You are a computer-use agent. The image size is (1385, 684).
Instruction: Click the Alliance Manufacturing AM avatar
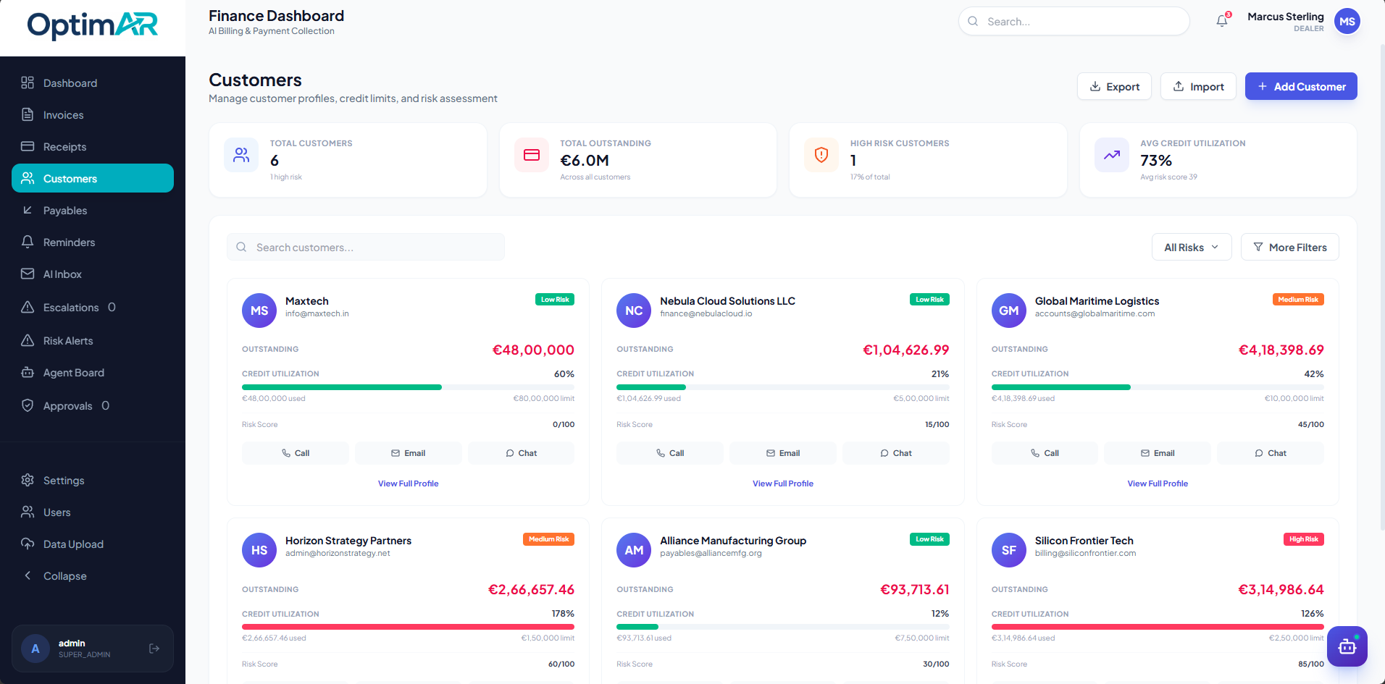(634, 550)
